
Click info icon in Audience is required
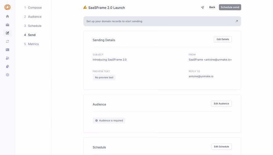[x=97, y=120]
